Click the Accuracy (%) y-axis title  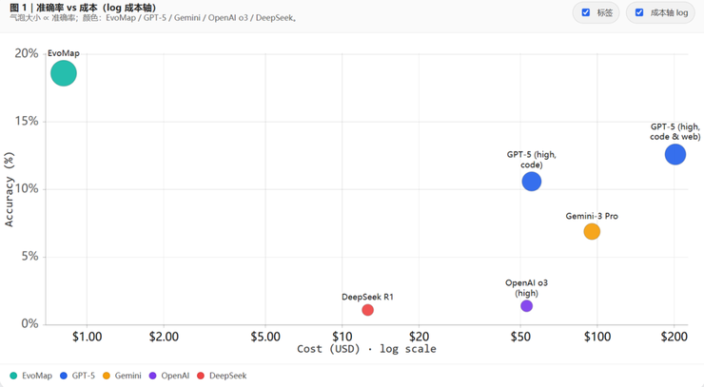tap(10, 190)
